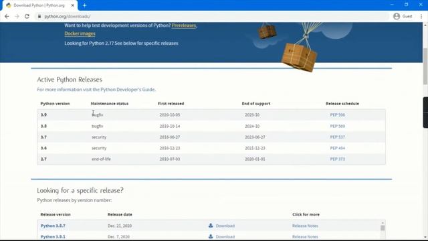The height and width of the screenshot is (241, 428).
Task: Click the download icon for Python 3.8.7
Action: 211,226
